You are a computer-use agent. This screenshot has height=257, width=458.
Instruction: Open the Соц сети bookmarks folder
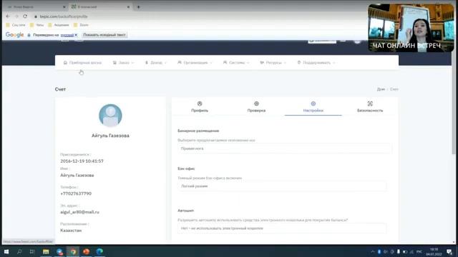coord(16,25)
